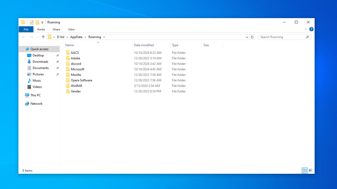This screenshot has width=337, height=189.
Task: Refresh the Roaming folder view
Action: 252,37
